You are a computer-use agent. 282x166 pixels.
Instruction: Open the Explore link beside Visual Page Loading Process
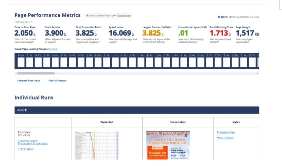[53, 49]
